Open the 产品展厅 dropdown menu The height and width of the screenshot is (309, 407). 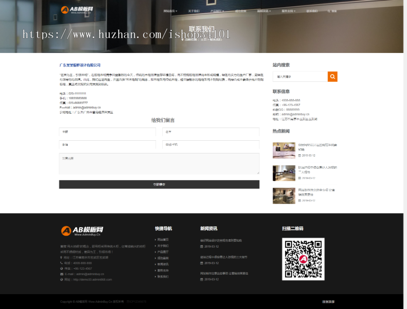(x=217, y=11)
